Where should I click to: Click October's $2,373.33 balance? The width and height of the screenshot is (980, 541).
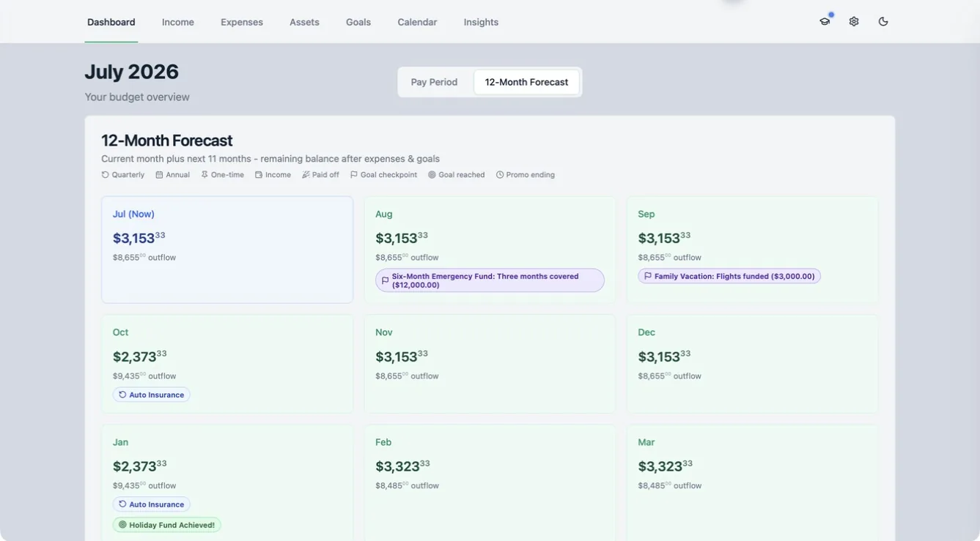coord(140,356)
